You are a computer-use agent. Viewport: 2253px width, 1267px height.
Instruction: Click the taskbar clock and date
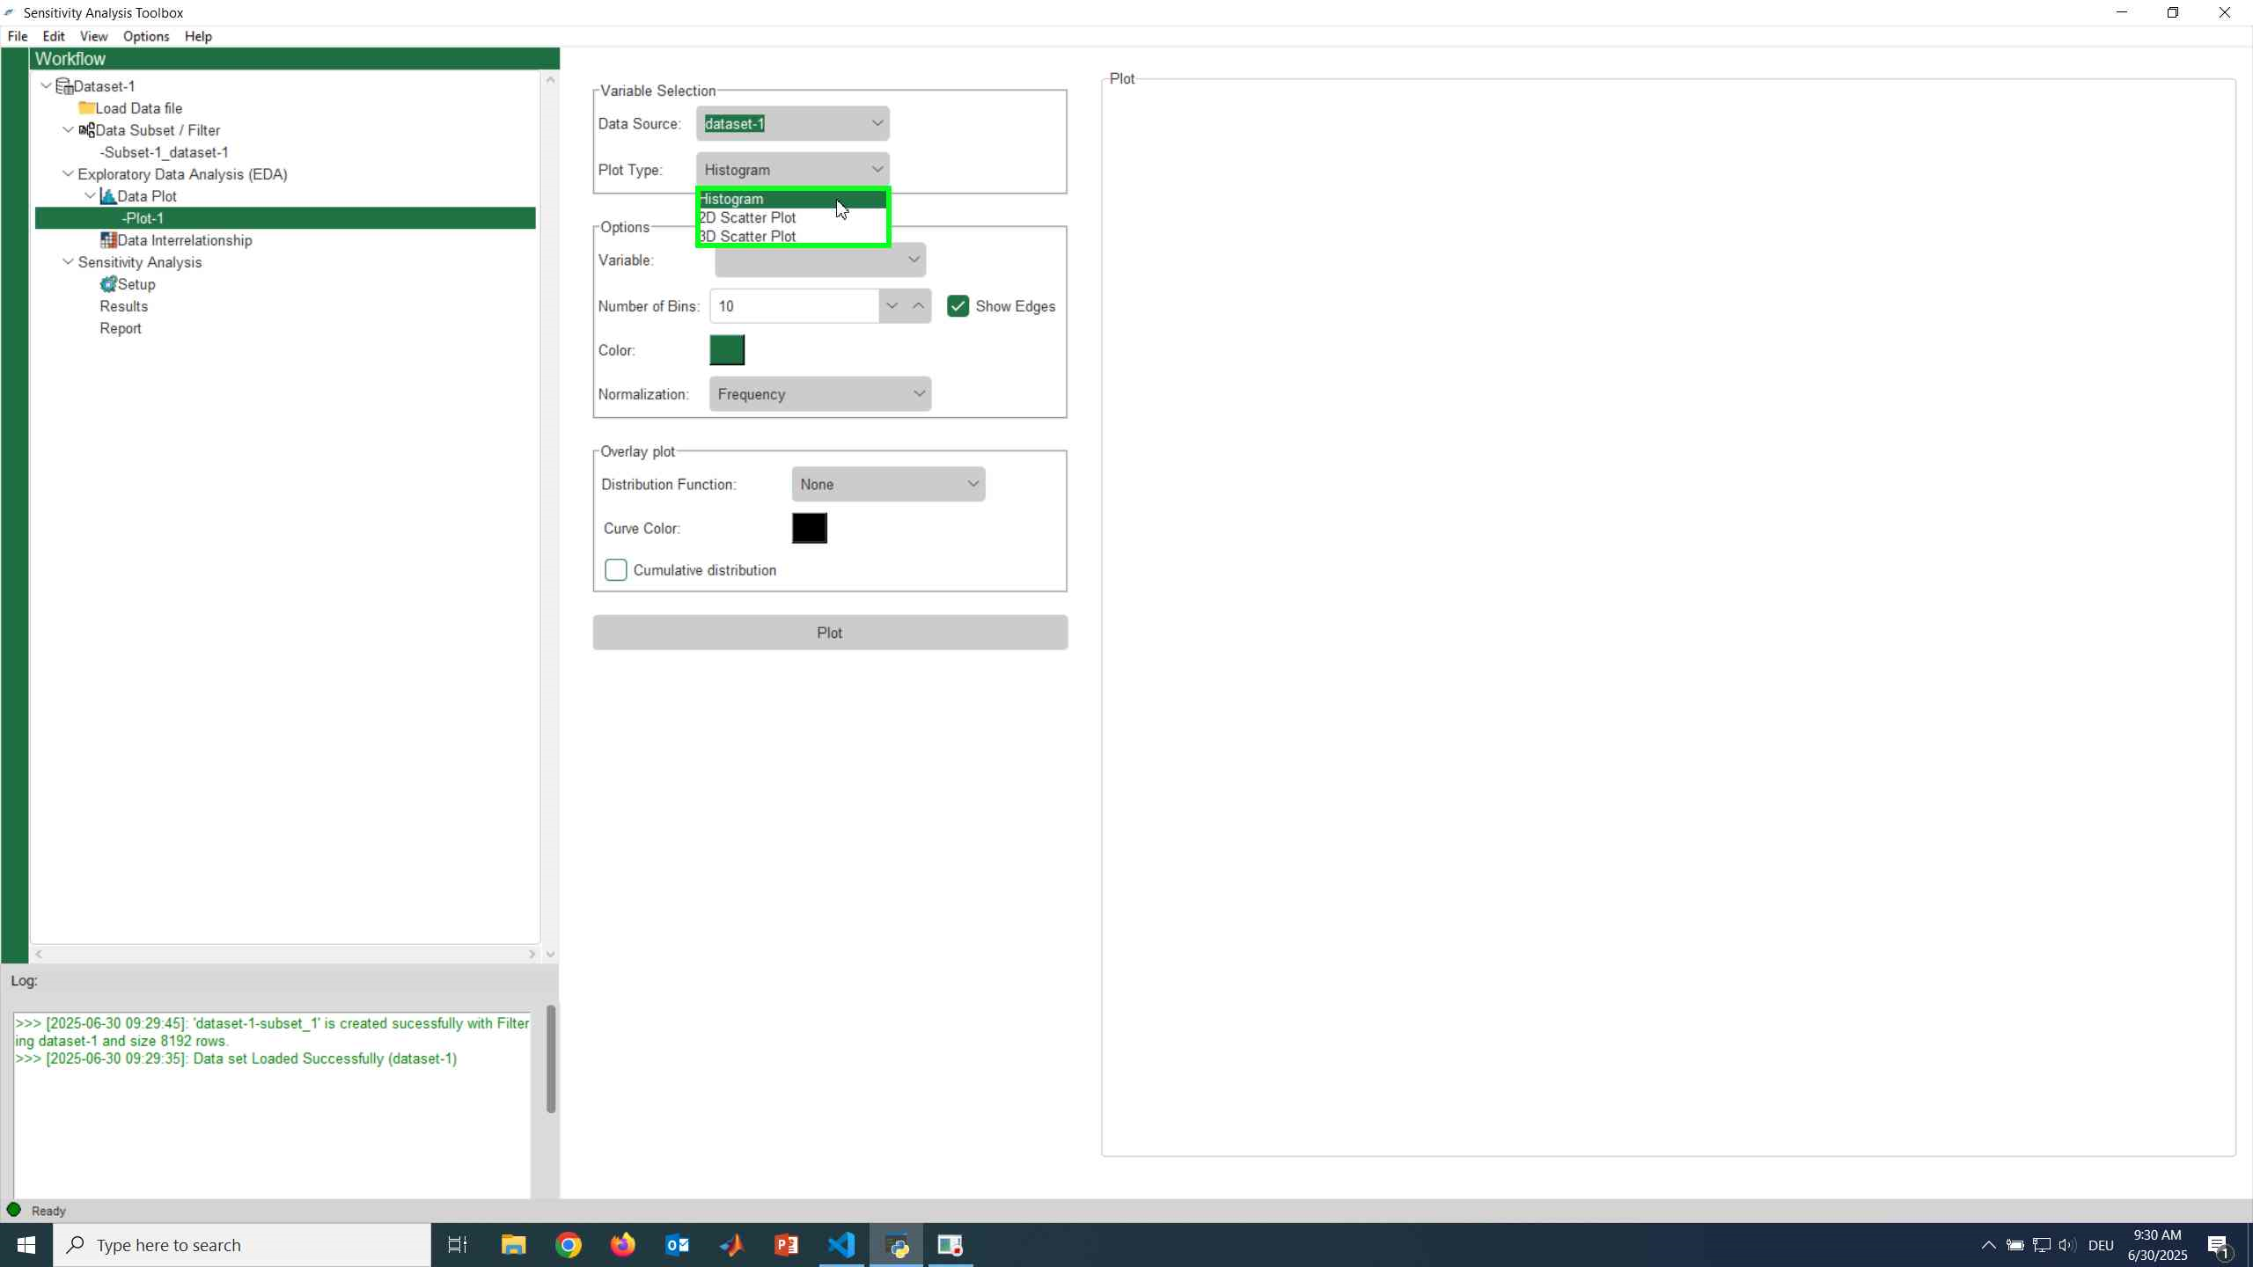(2157, 1245)
